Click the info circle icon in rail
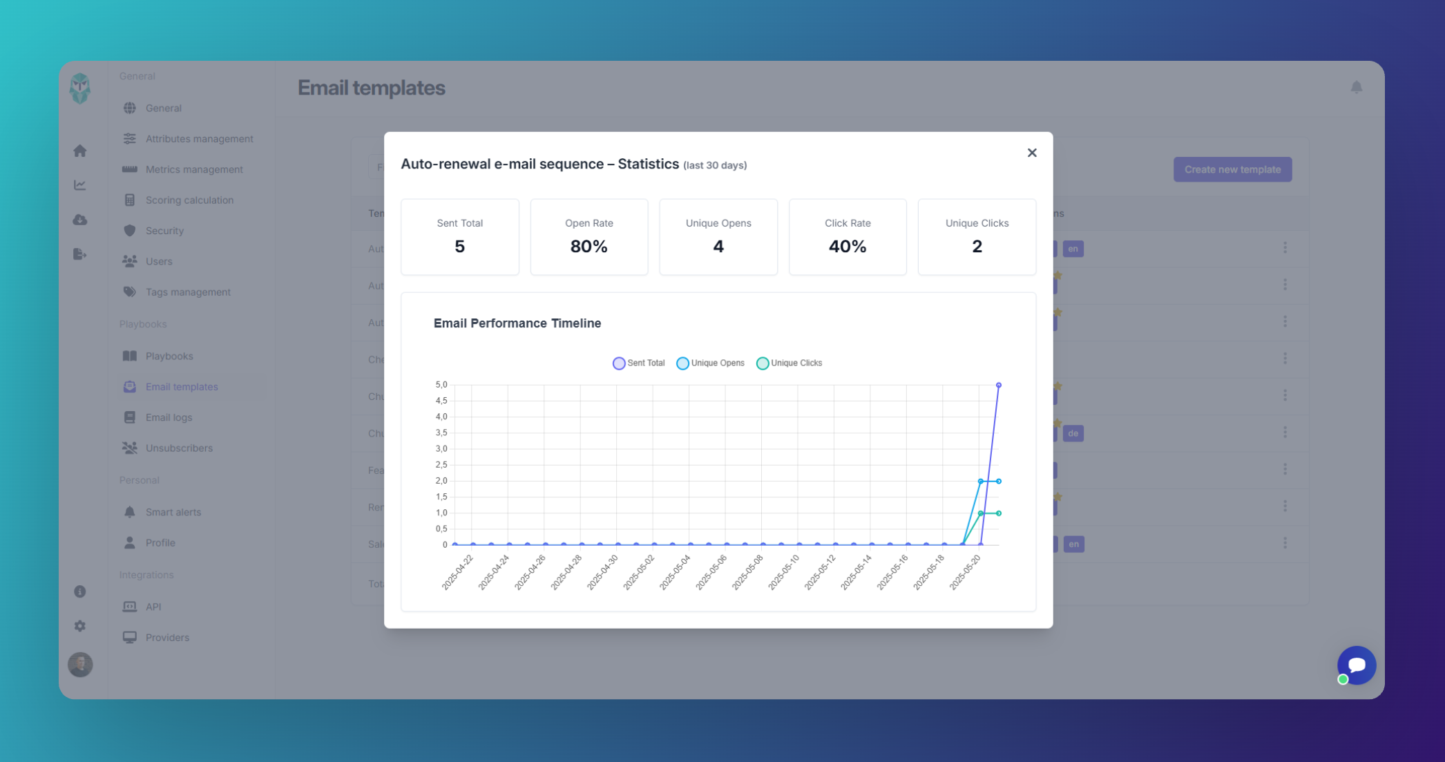1445x762 pixels. click(80, 591)
